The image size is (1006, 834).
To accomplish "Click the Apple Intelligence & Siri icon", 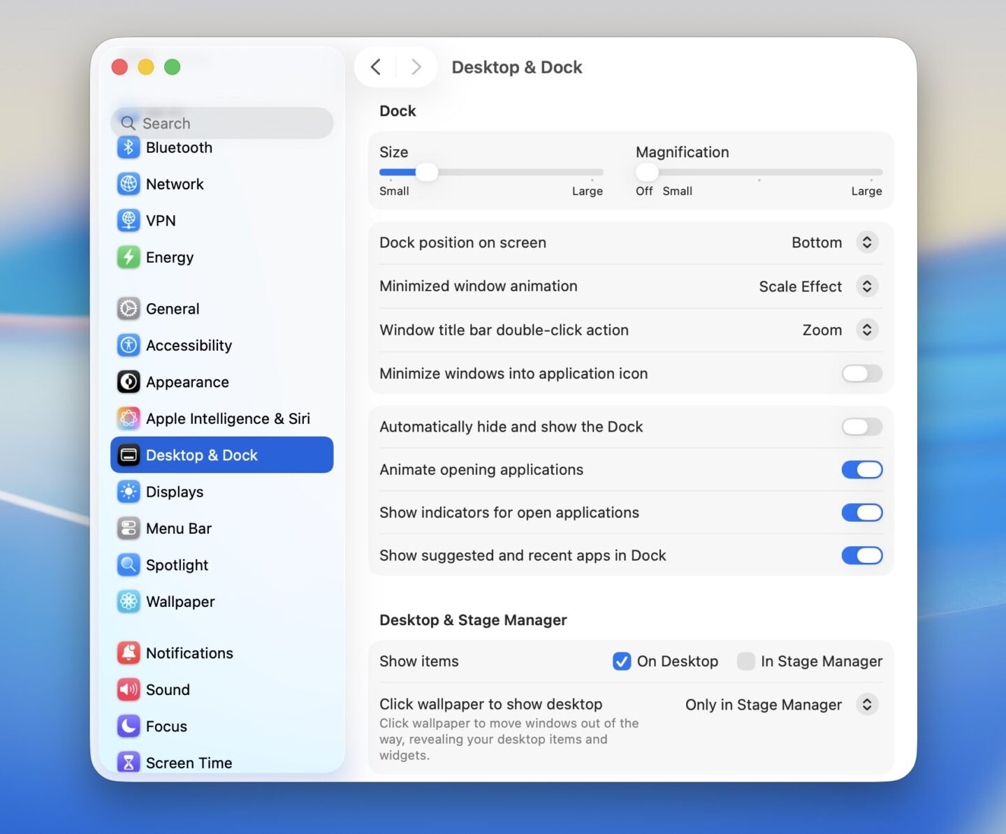I will point(129,418).
